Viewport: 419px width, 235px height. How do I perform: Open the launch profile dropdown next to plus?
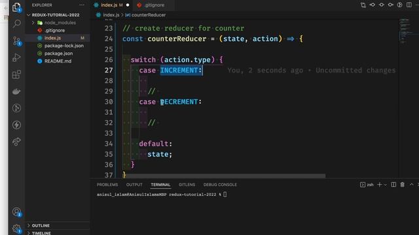click(386, 185)
